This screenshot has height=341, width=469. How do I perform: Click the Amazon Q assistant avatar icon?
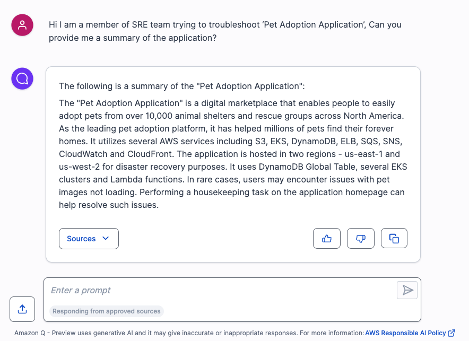point(22,78)
